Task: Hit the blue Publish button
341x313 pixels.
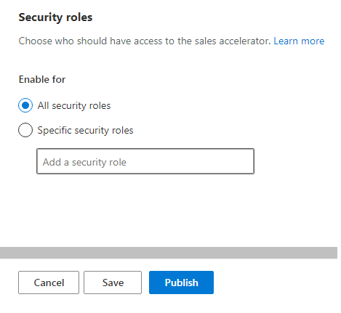Action: tap(181, 282)
